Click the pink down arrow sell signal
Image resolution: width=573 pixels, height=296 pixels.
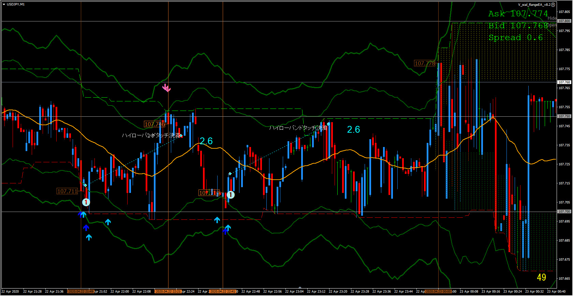point(166,88)
